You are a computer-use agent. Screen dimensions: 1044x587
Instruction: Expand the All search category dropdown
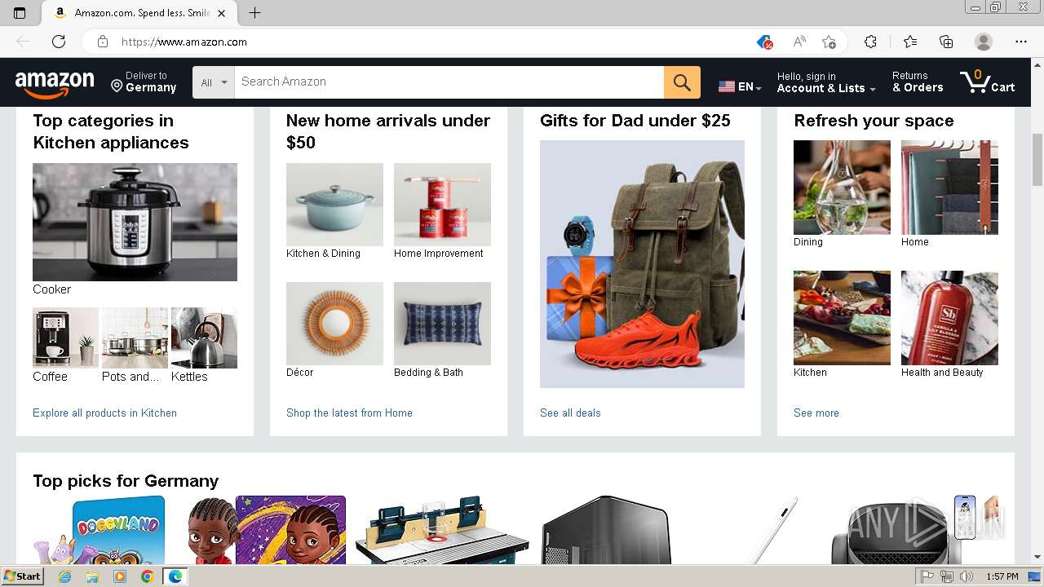point(214,82)
